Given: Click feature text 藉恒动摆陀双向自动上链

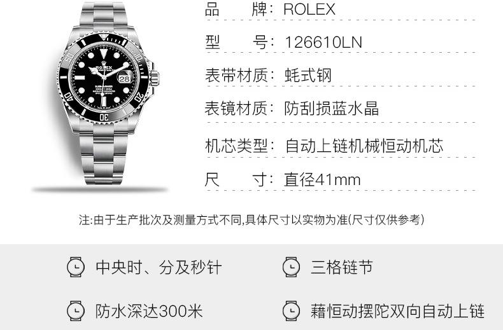Looking at the screenshot, I should [x=397, y=311].
